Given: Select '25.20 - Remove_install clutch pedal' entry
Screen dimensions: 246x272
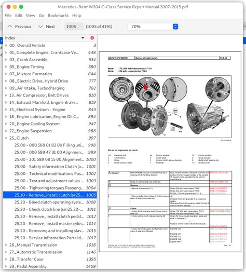Looking at the screenshot, I should pos(50,216).
